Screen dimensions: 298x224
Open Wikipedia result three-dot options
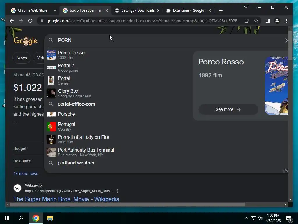point(118,191)
